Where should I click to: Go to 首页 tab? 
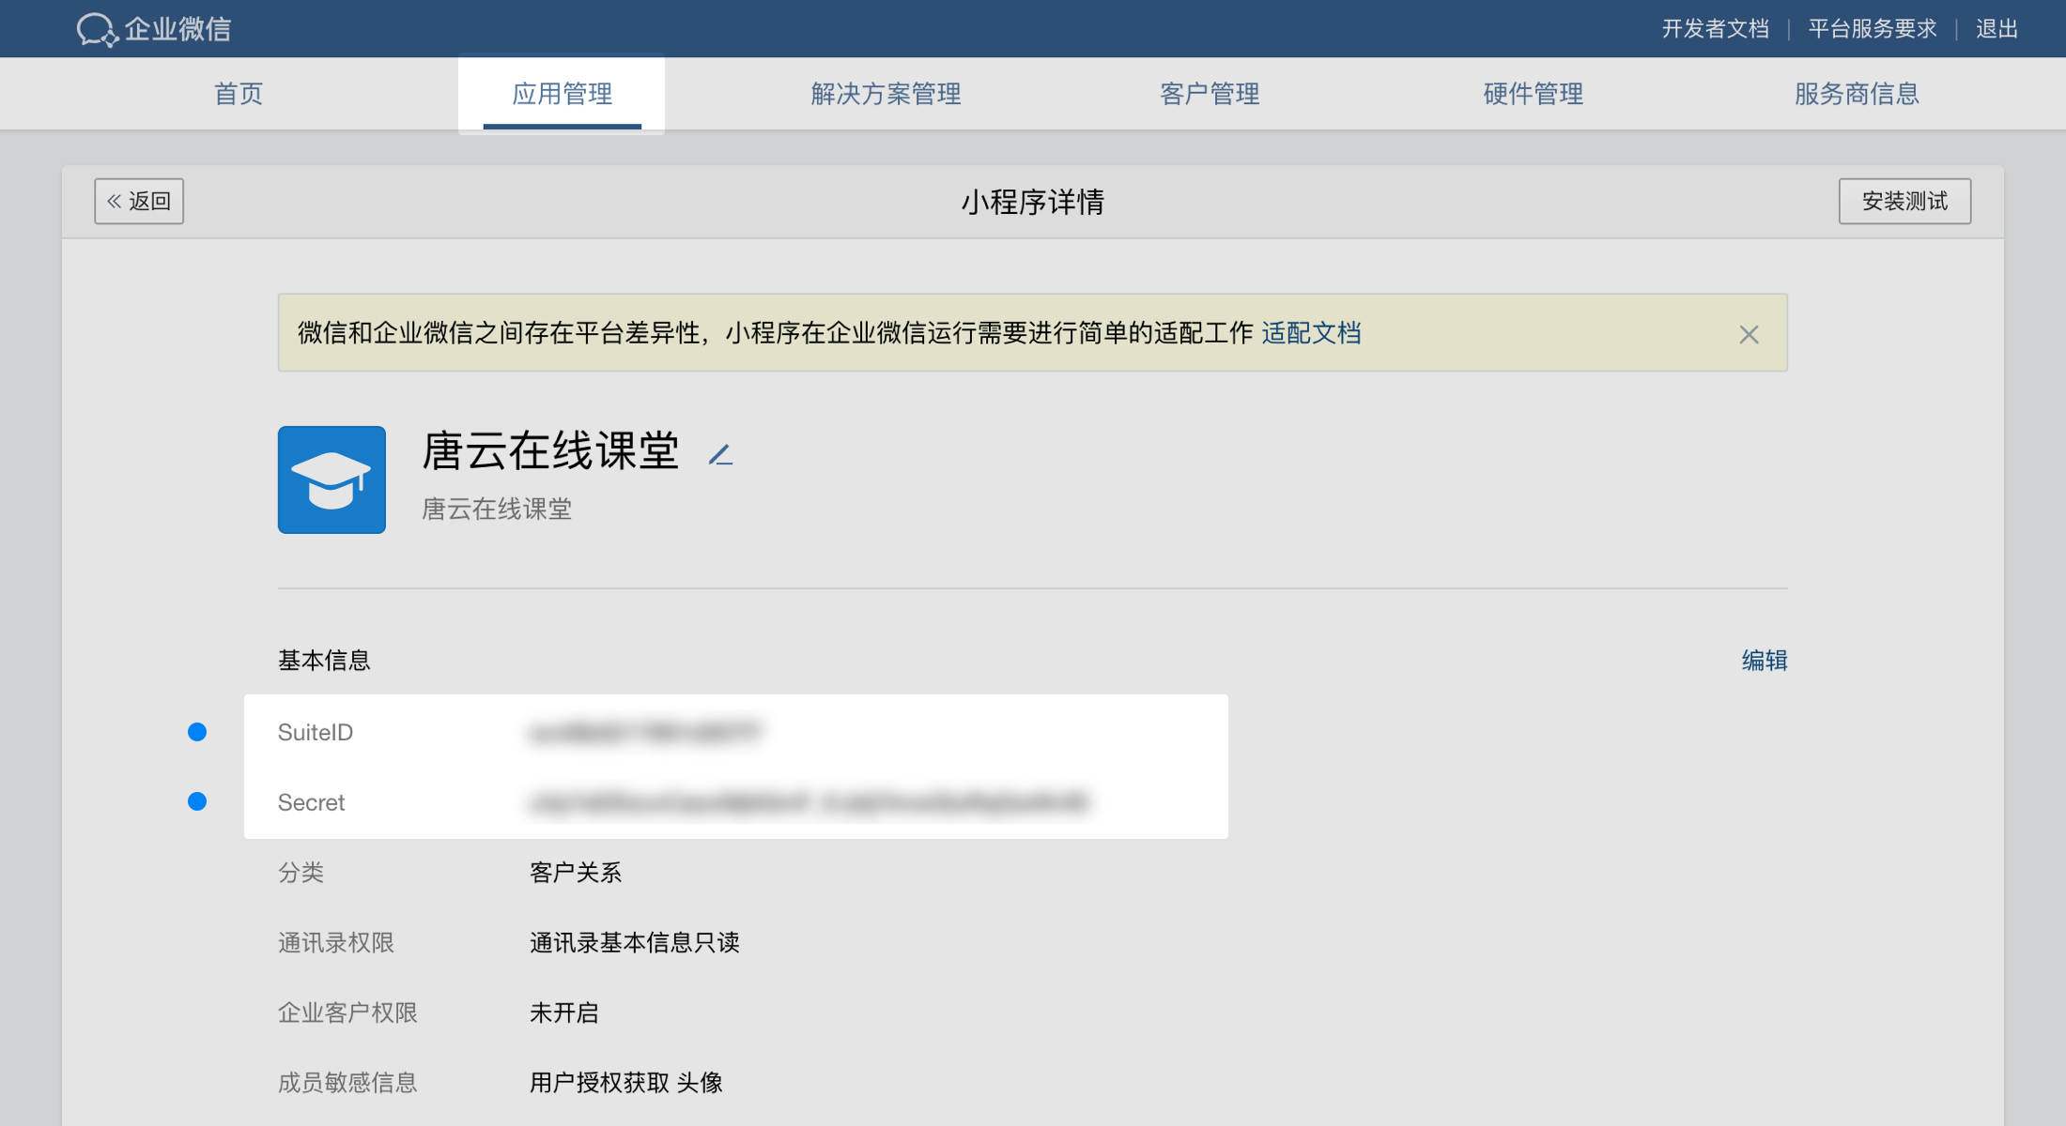(x=239, y=94)
